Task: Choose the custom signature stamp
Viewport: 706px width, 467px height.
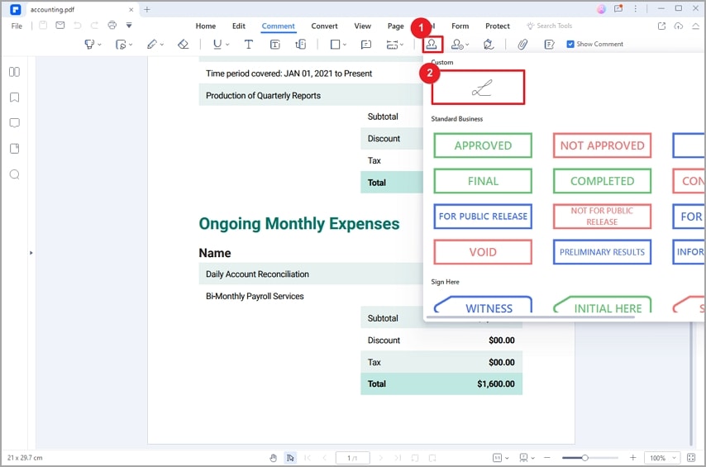Action: 478,88
